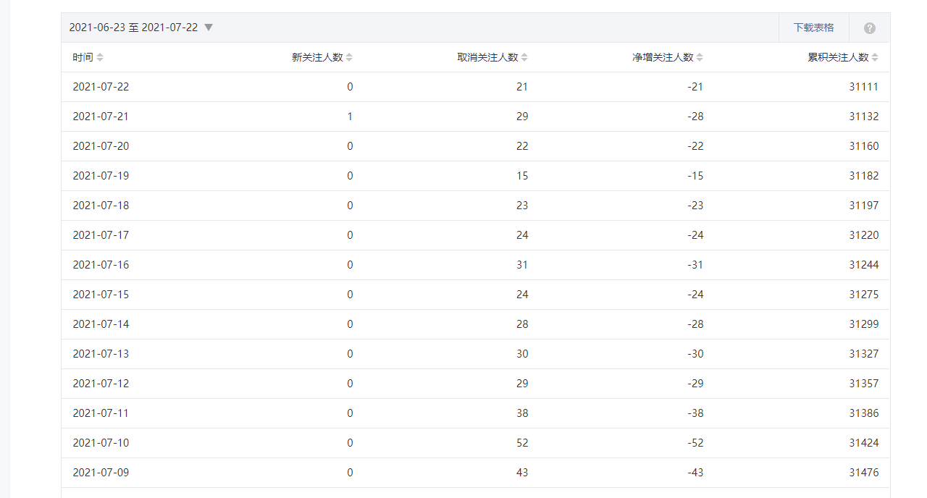
Task: Click the 净增关注人数 column header text
Action: pos(663,57)
